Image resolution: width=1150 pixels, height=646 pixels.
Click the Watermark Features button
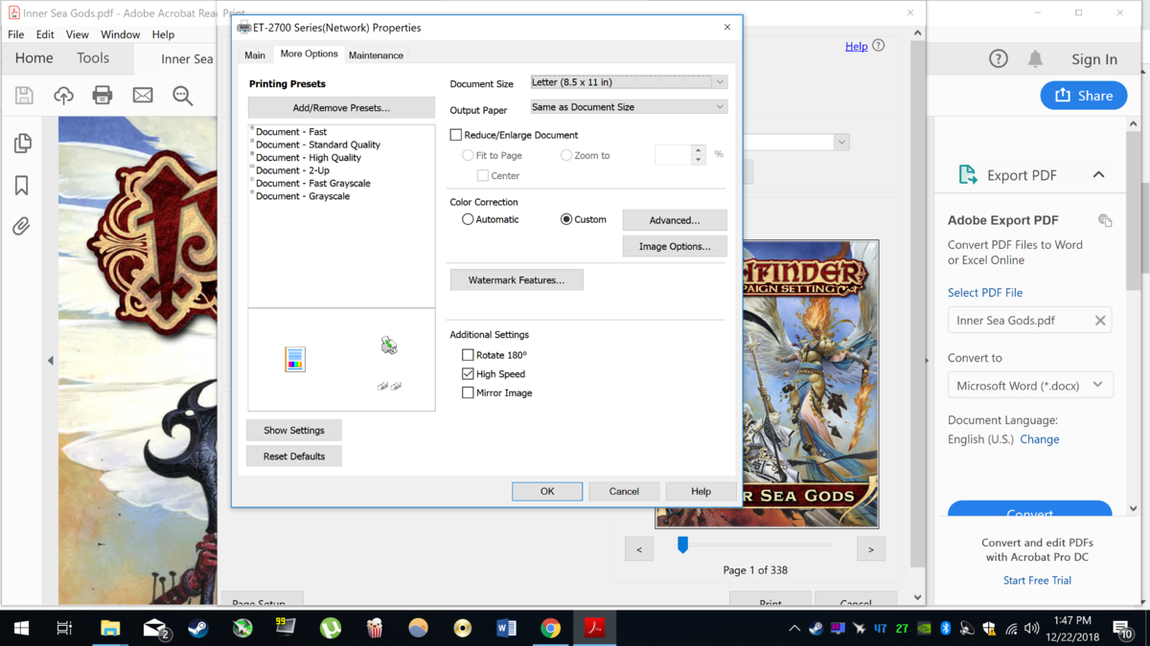517,280
